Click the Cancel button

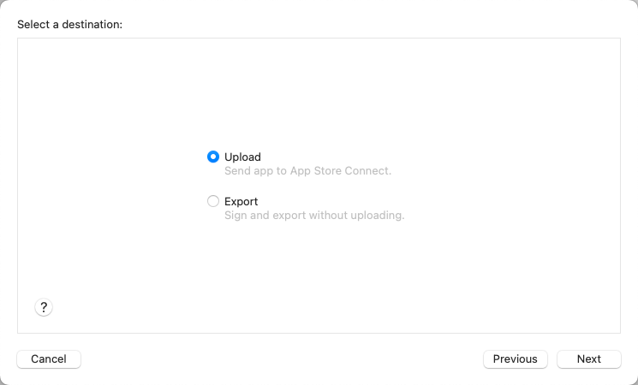[49, 359]
